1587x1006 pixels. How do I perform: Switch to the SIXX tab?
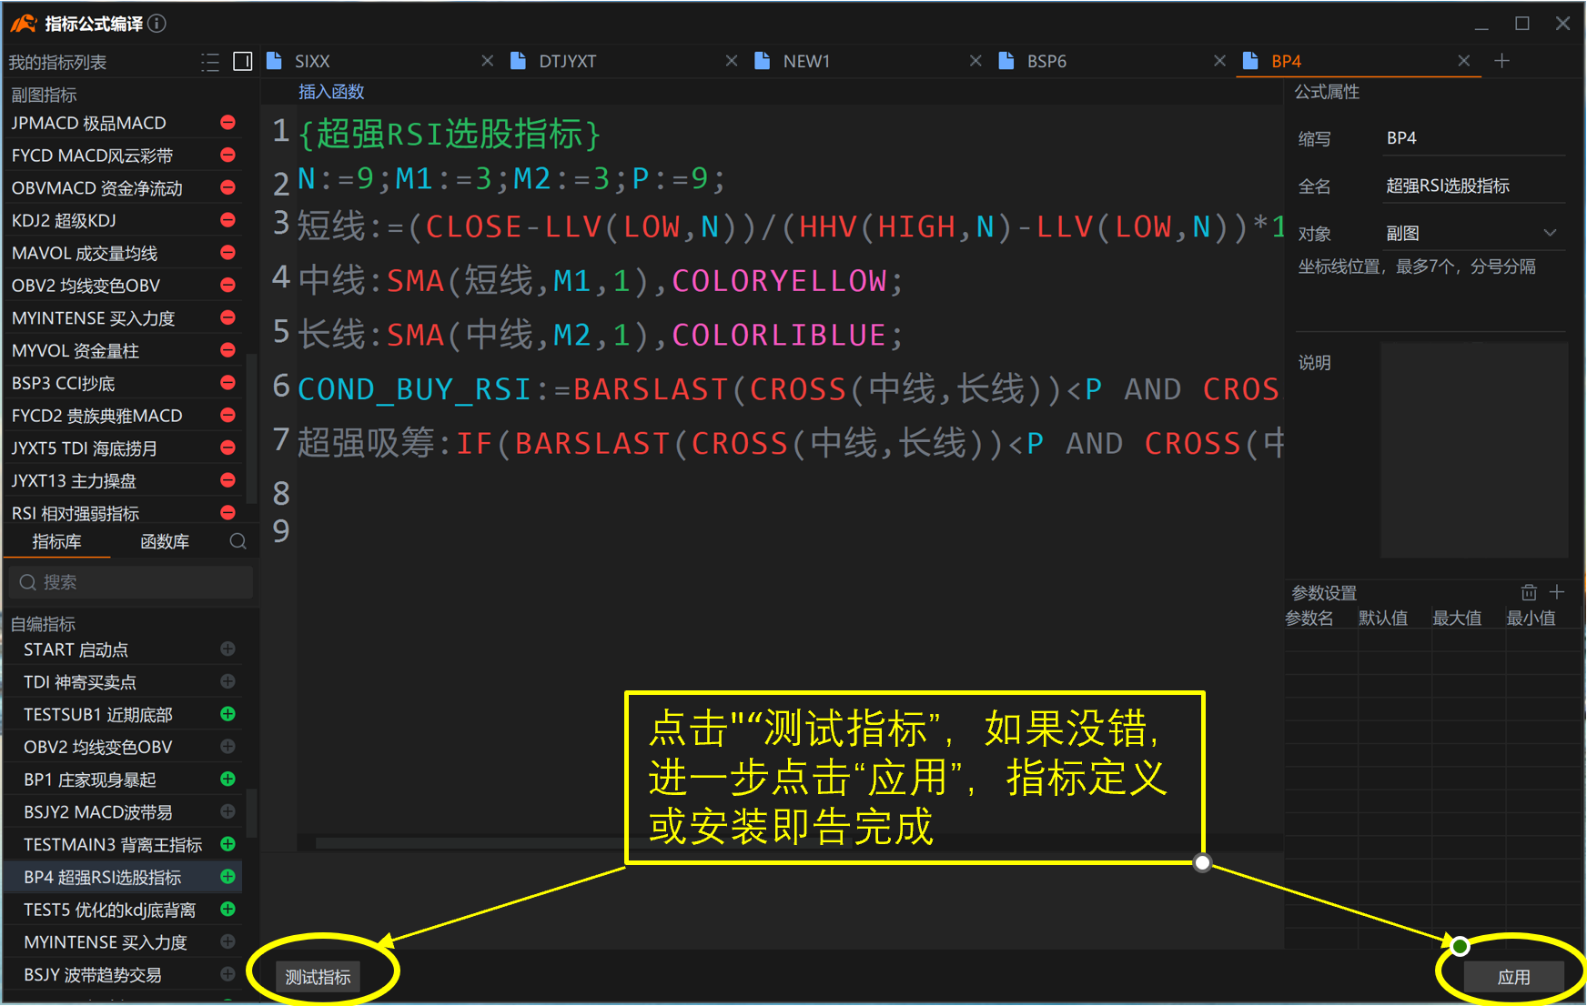(x=312, y=61)
